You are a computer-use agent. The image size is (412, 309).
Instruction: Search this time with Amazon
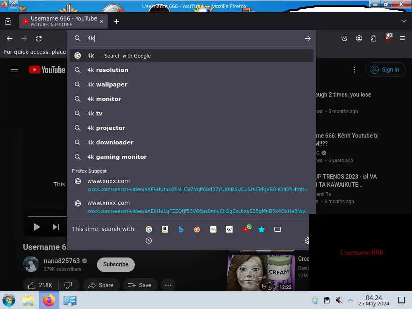pos(165,229)
